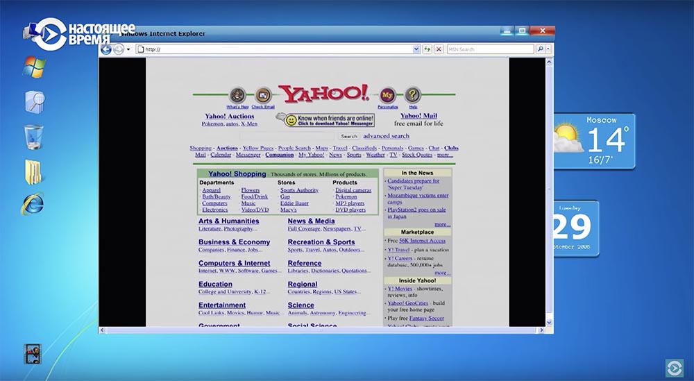Open the News & Media category
This screenshot has width=694, height=381.
pyautogui.click(x=311, y=221)
